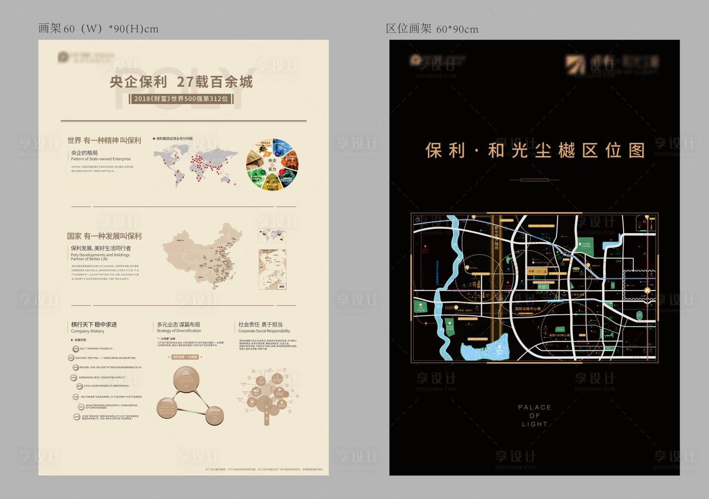Image resolution: width=709 pixels, height=499 pixels.
Task: Click the heading '社会责任 勇于担当'
Action: pos(260,325)
